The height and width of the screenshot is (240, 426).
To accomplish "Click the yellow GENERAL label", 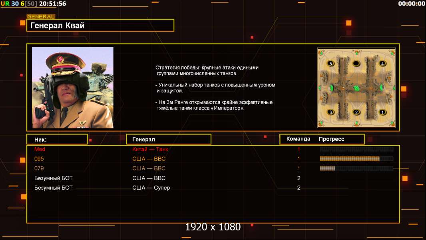I will click(41, 16).
